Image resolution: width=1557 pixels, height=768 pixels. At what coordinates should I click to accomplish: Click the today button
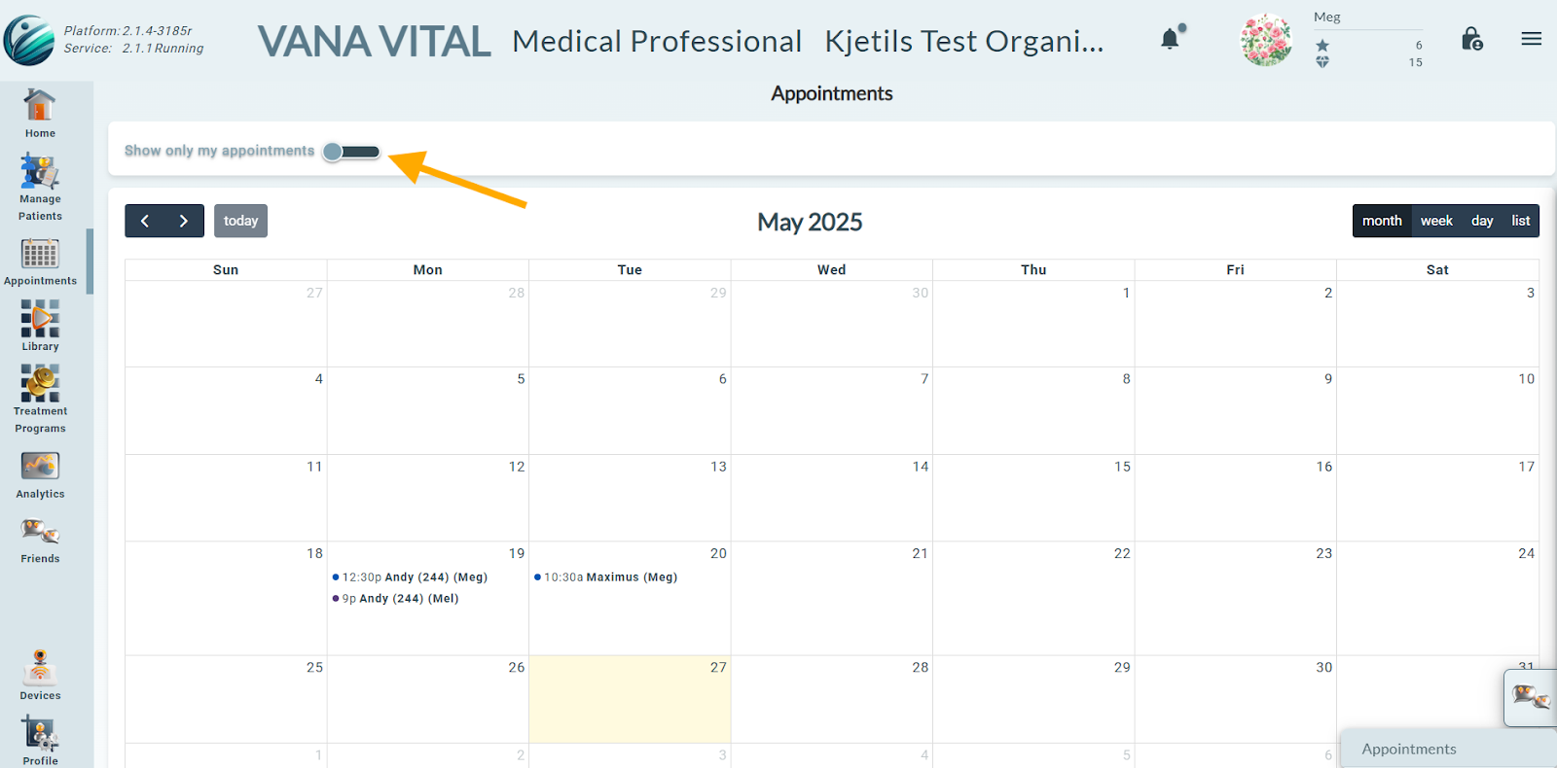point(240,221)
